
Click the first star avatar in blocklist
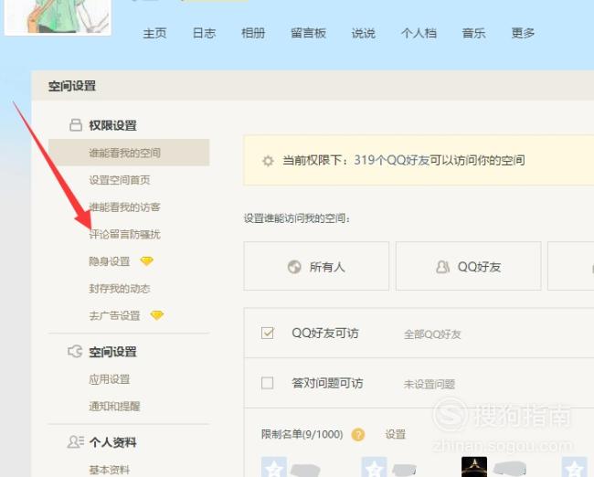274,467
